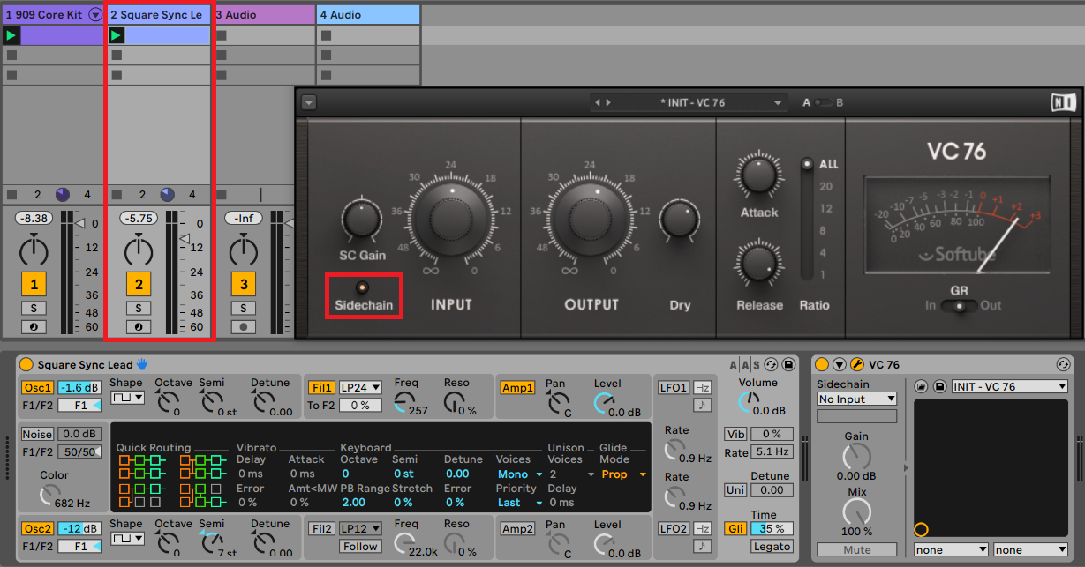Toggle the Osc2 button
1085x567 pixels.
pyautogui.click(x=37, y=528)
